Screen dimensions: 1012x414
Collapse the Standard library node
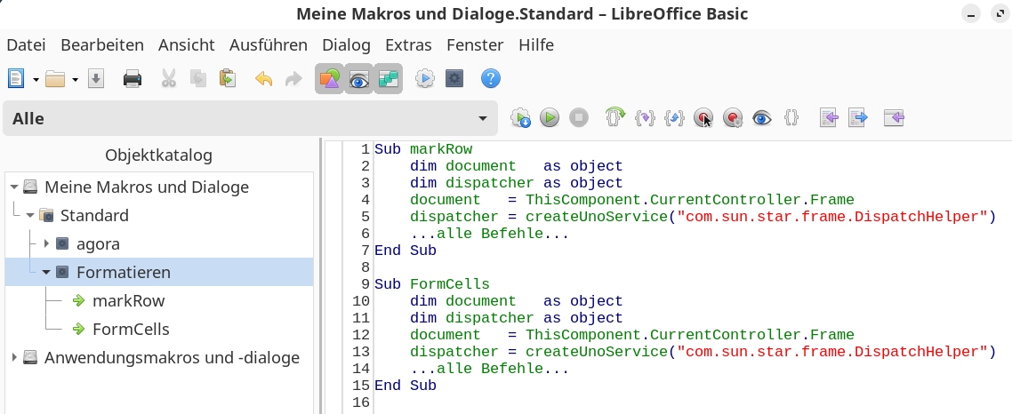(x=30, y=215)
